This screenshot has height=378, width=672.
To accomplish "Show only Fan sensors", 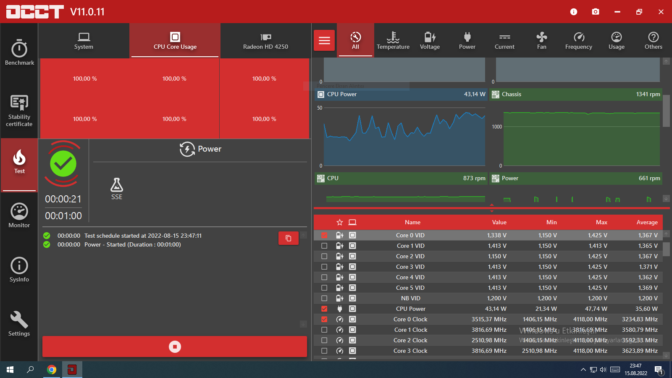I will tap(542, 41).
